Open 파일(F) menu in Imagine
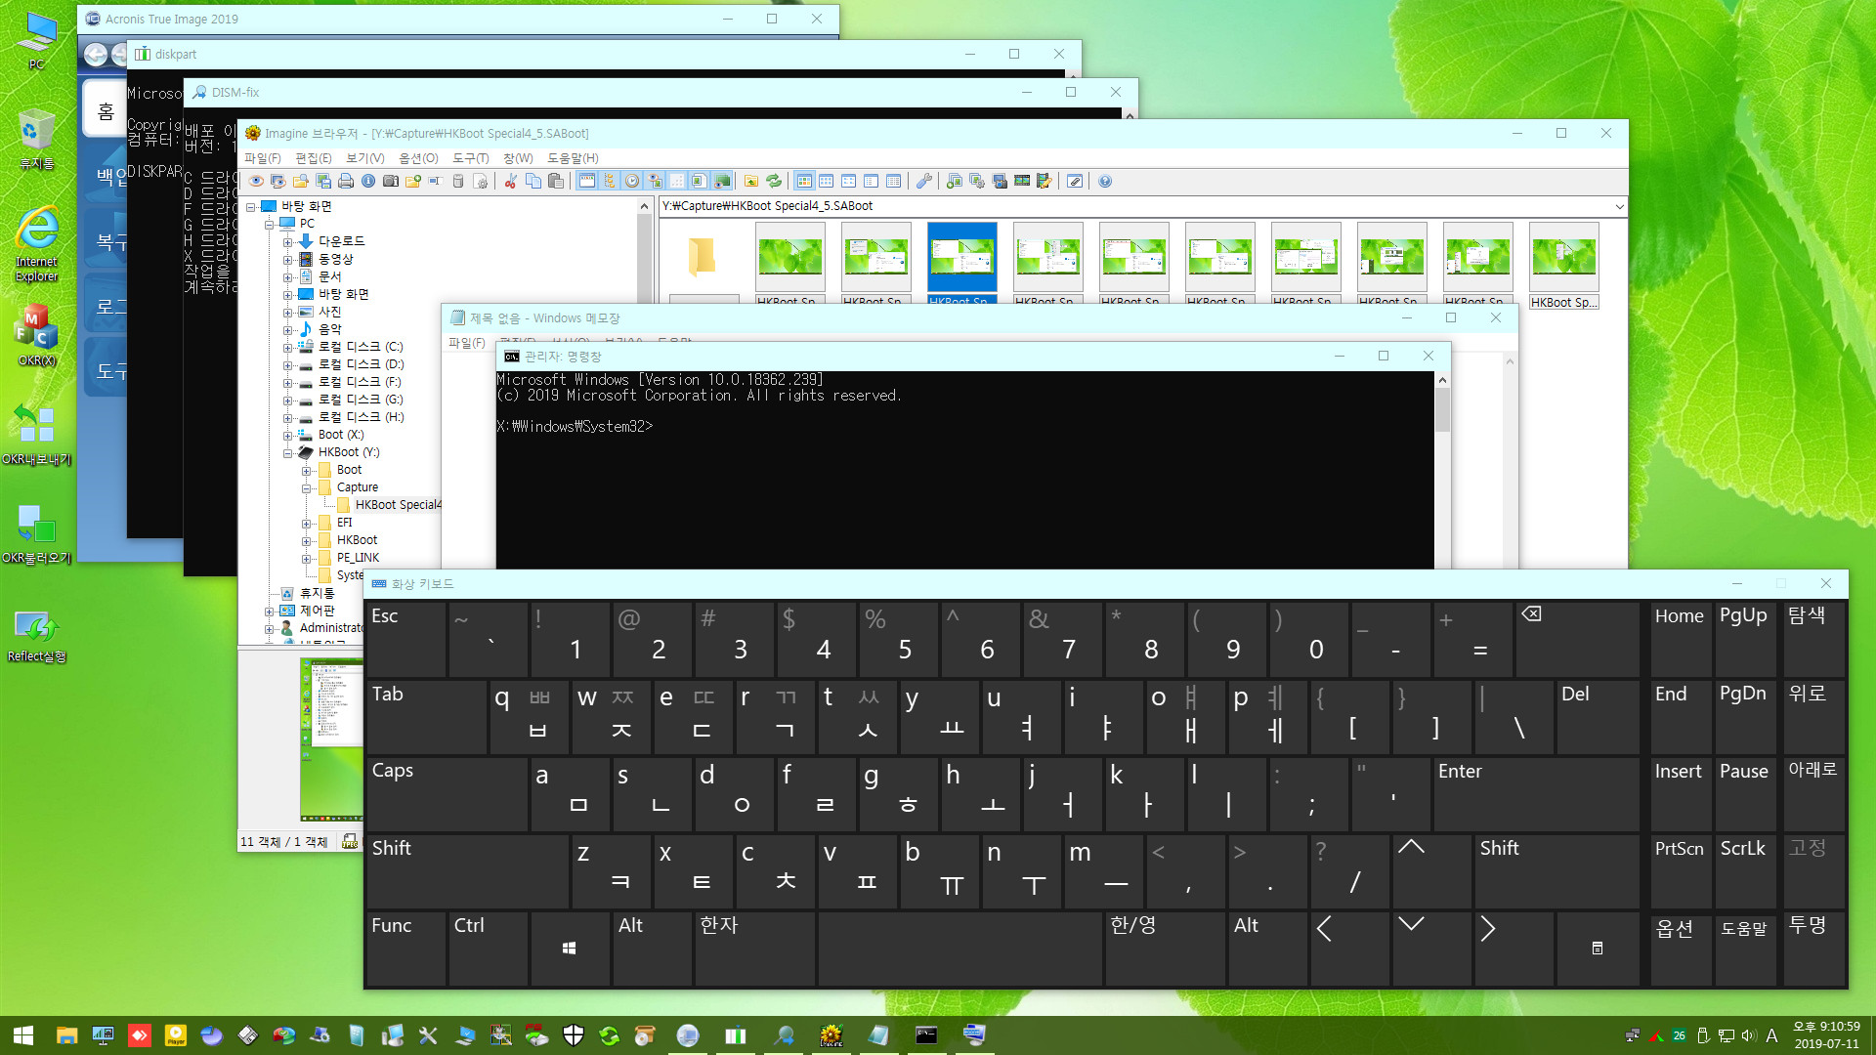The height and width of the screenshot is (1055, 1876). coord(262,158)
